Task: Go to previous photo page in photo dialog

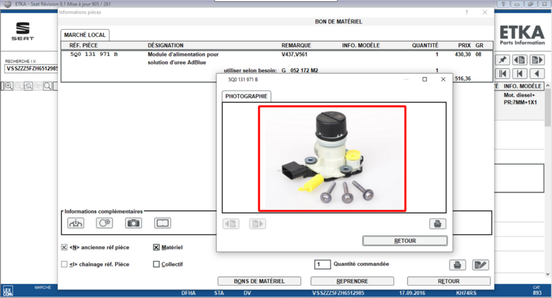Action: 231,224
